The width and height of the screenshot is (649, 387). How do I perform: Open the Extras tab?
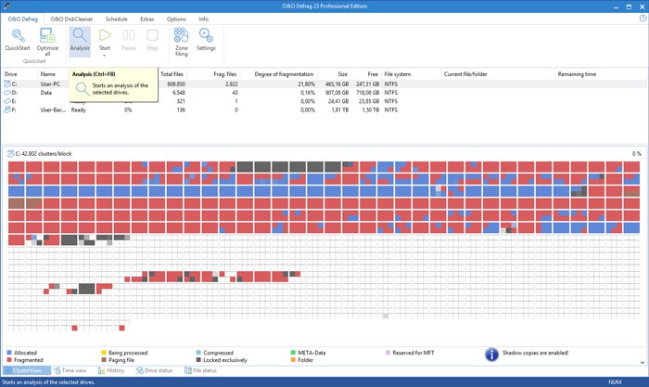click(146, 19)
